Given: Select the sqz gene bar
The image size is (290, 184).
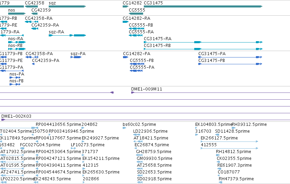Looking at the screenshot, I should (67, 6).
